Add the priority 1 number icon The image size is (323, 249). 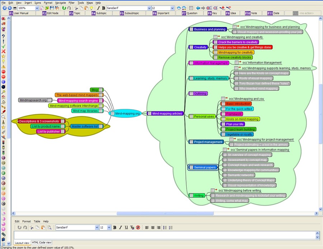[3, 158]
